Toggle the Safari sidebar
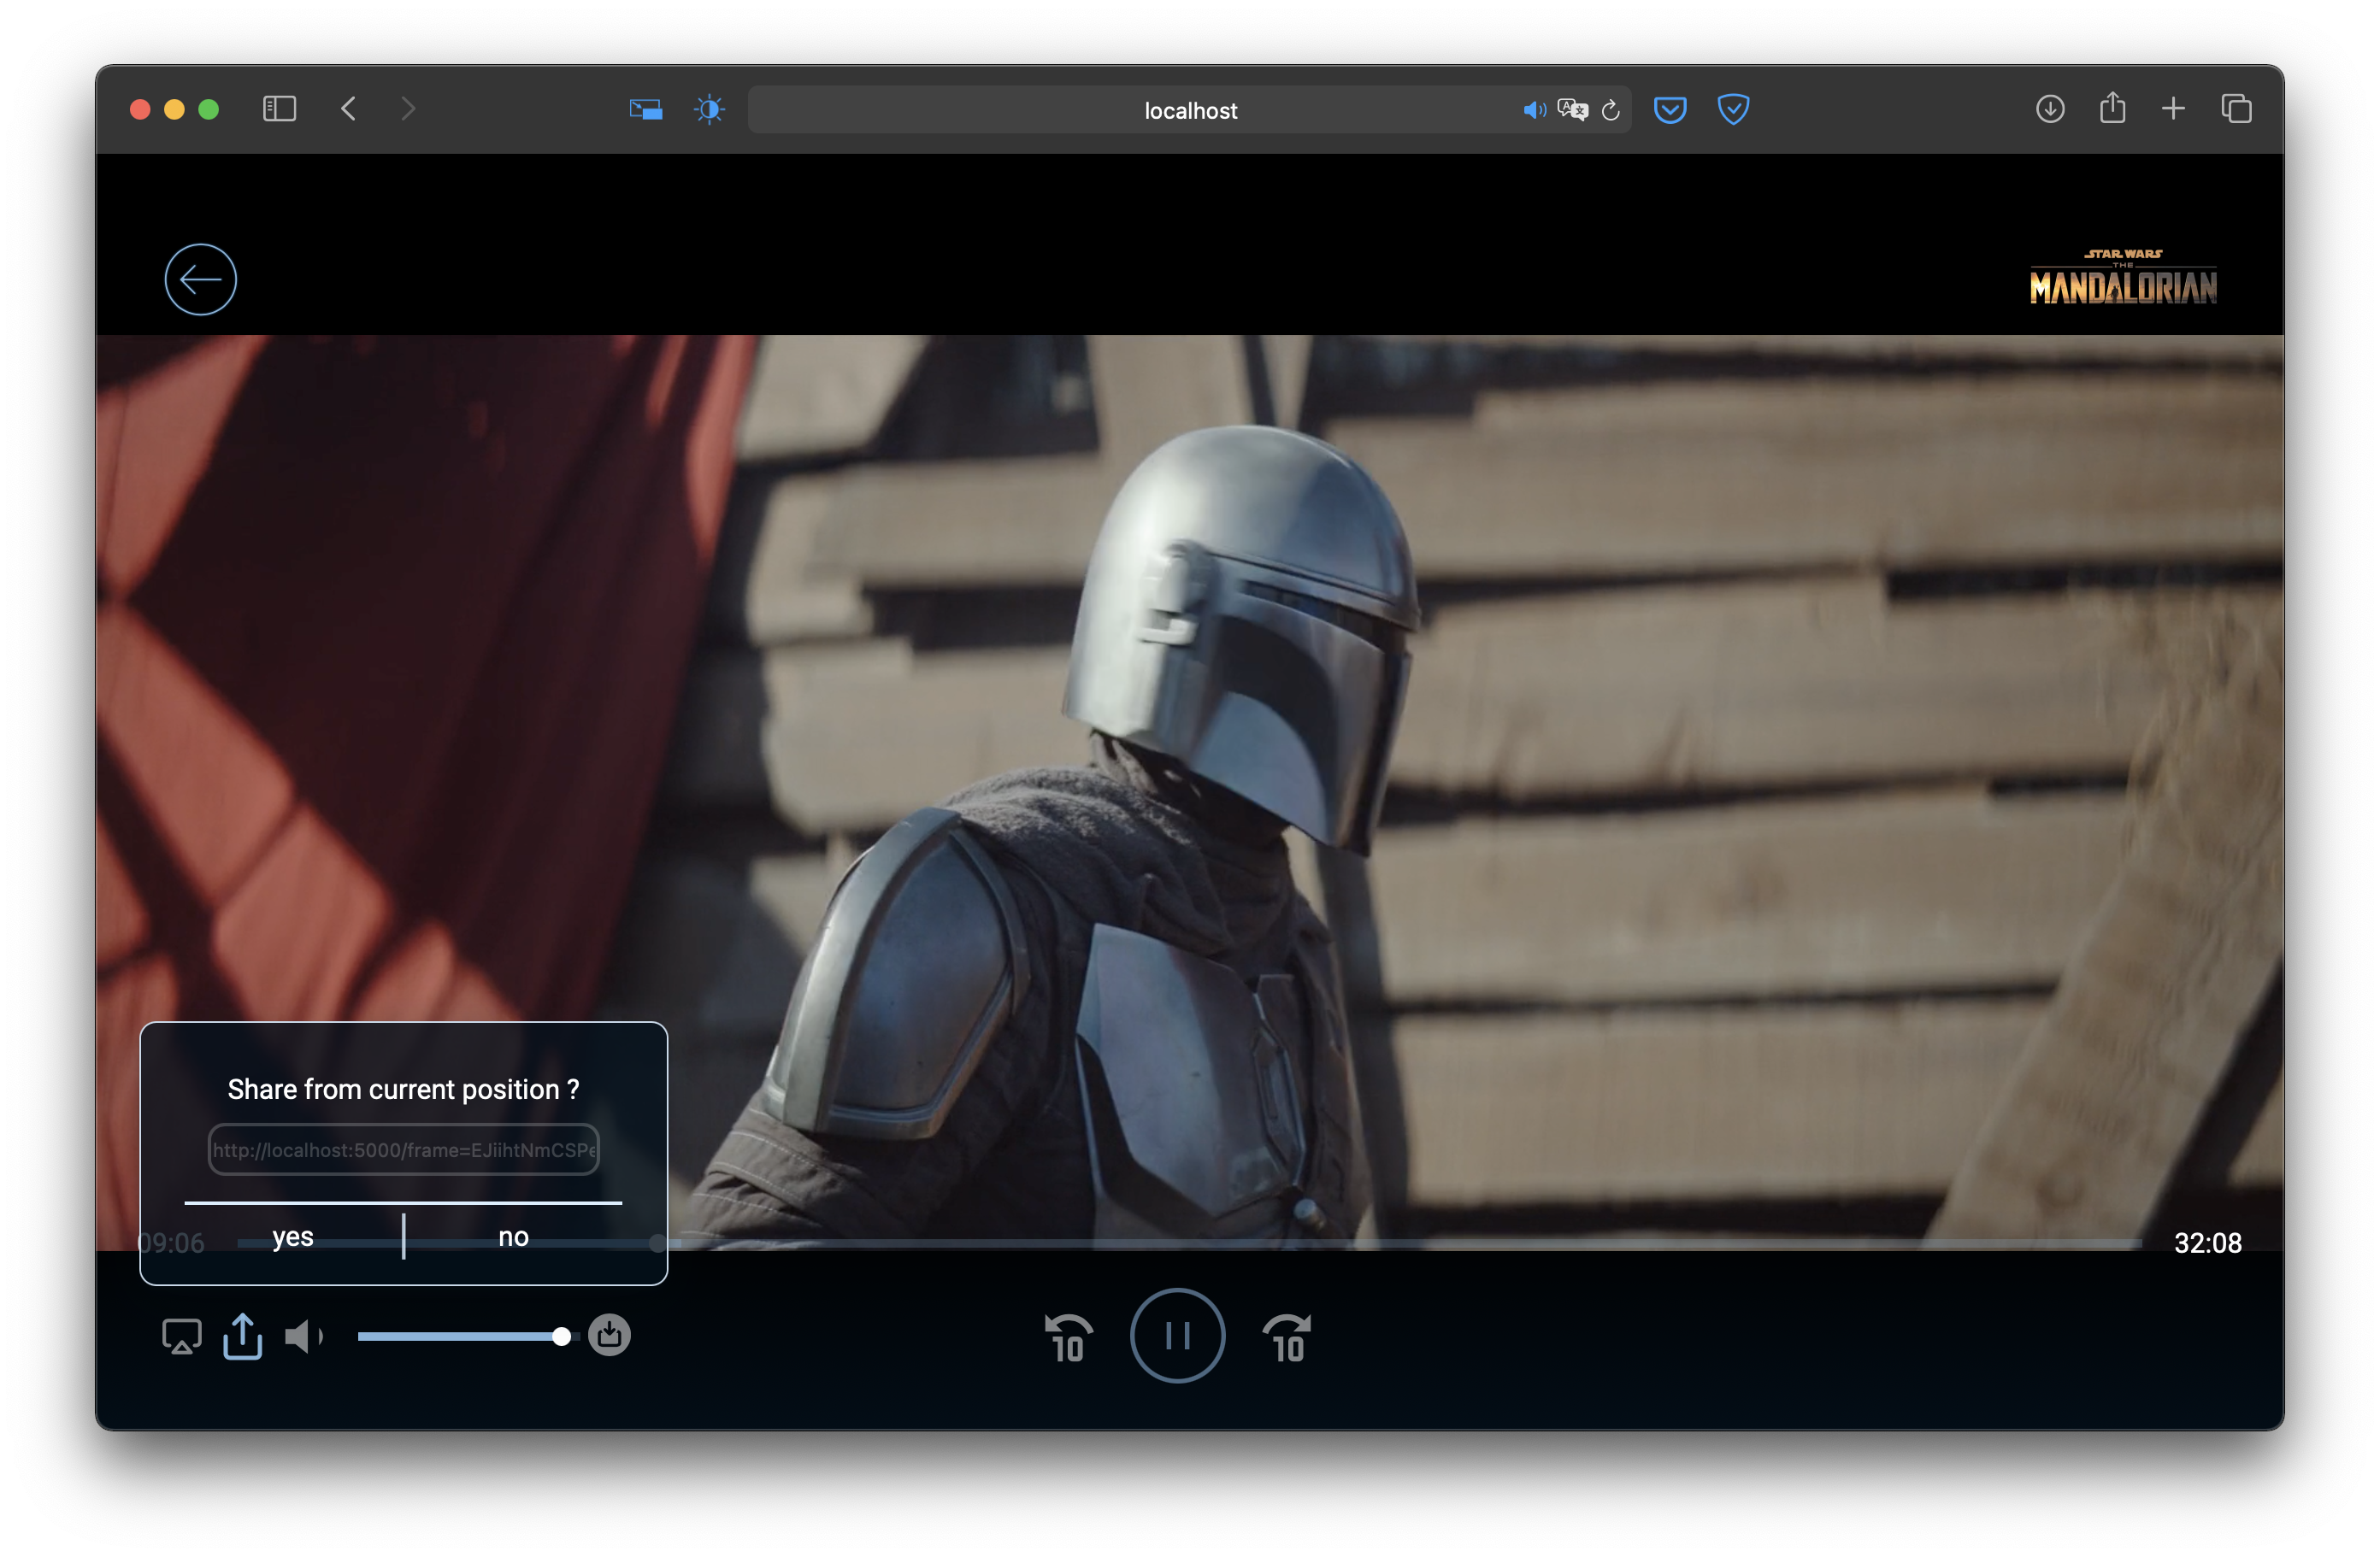The image size is (2380, 1557). coord(279,109)
